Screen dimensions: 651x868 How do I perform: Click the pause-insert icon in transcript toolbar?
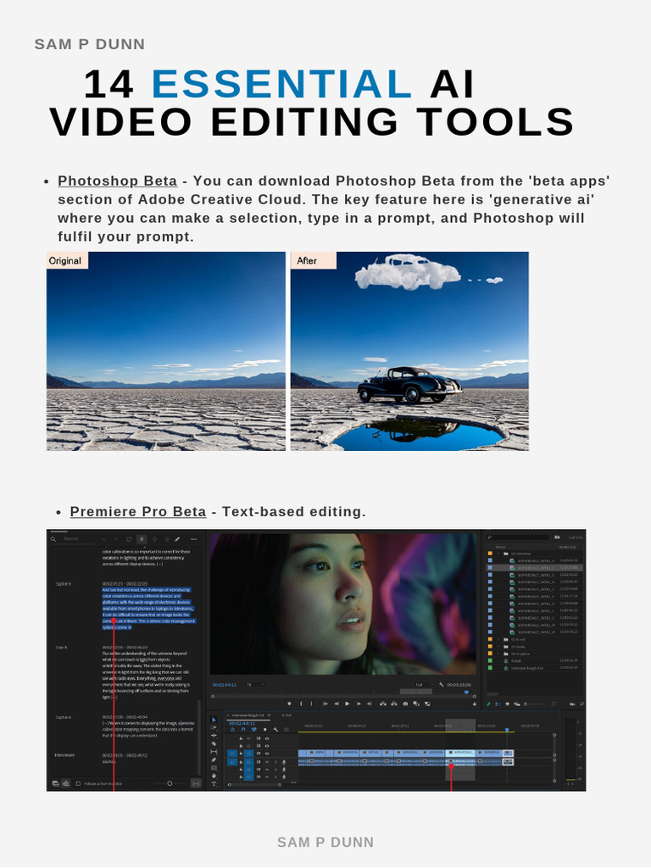142,538
